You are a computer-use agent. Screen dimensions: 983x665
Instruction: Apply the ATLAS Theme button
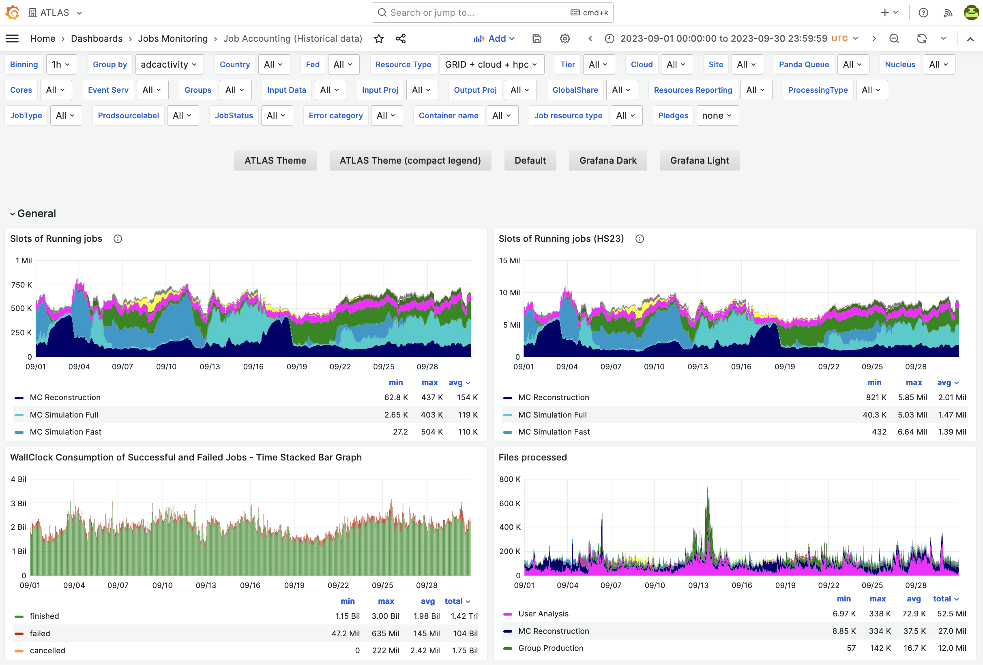click(275, 160)
